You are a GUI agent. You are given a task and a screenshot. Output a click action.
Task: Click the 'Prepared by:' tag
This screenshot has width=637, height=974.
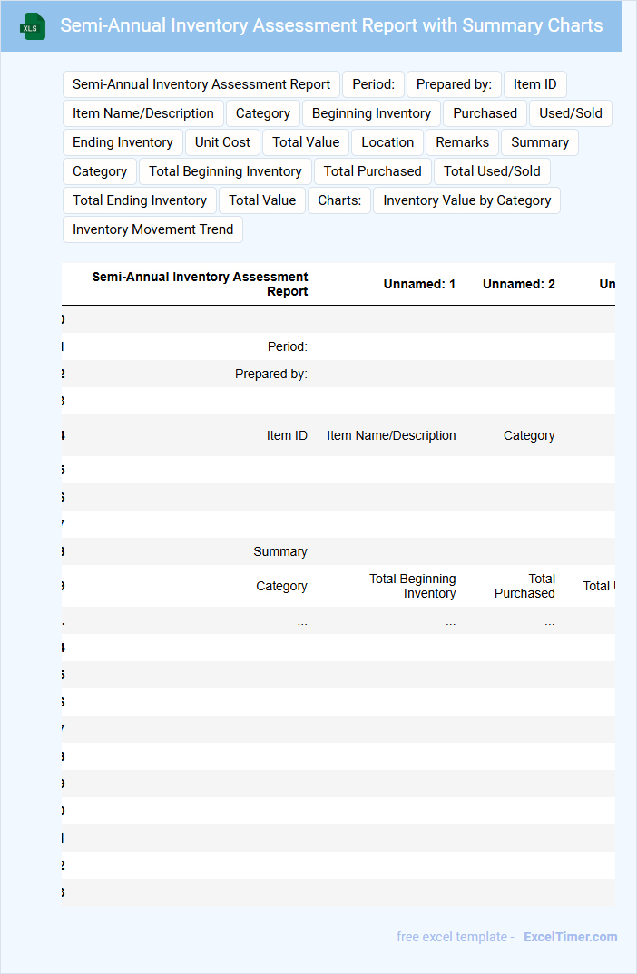click(454, 84)
